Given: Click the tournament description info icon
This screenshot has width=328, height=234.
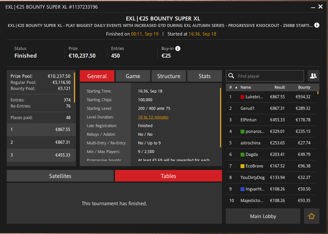Looking at the screenshot, I should [317, 25].
